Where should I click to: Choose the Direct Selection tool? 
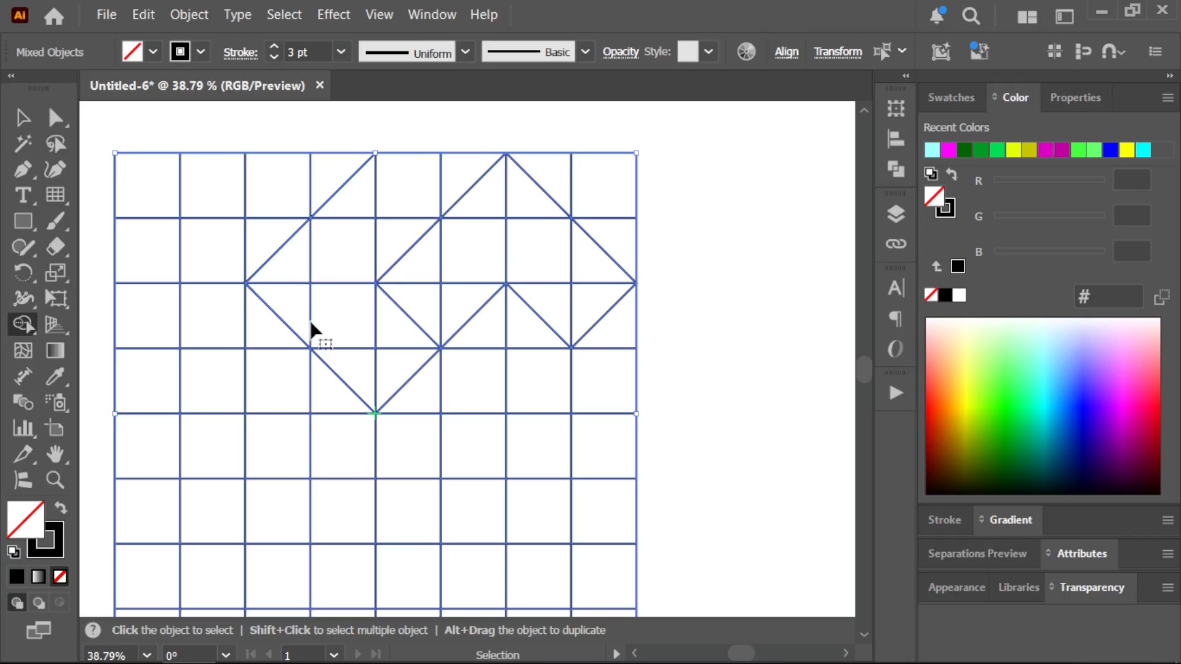click(55, 117)
